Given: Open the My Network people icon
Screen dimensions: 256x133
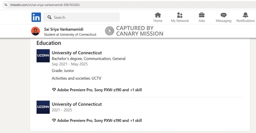Looking at the screenshot, I should tap(180, 15).
